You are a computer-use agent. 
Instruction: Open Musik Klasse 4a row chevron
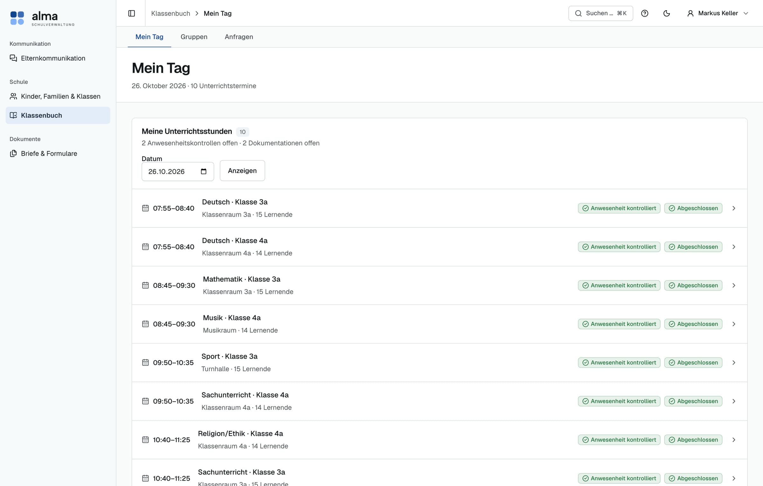tap(734, 324)
